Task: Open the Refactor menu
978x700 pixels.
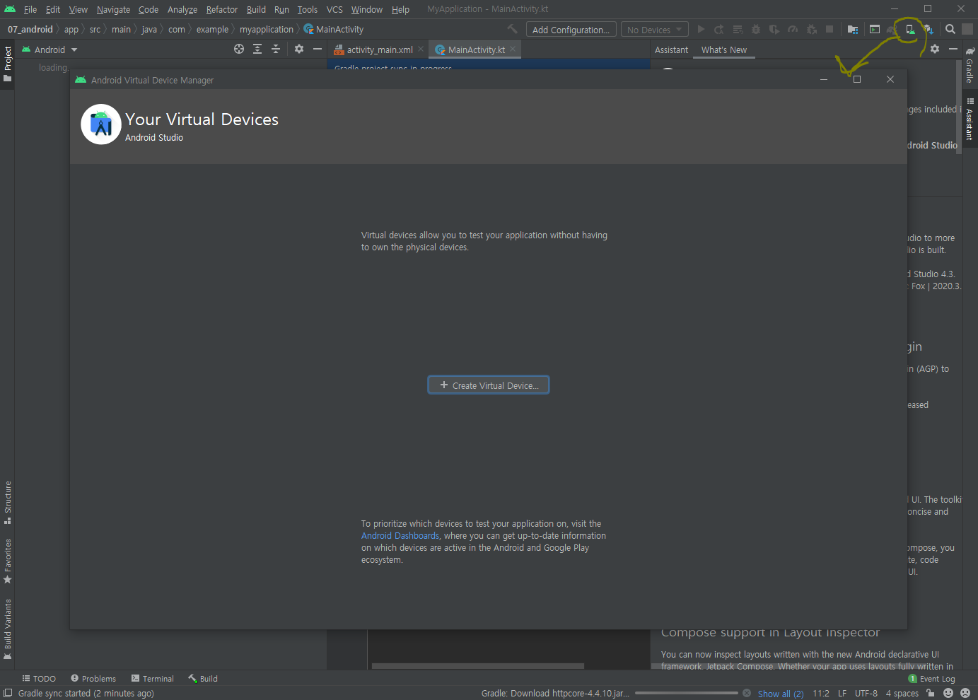Action: [x=222, y=9]
